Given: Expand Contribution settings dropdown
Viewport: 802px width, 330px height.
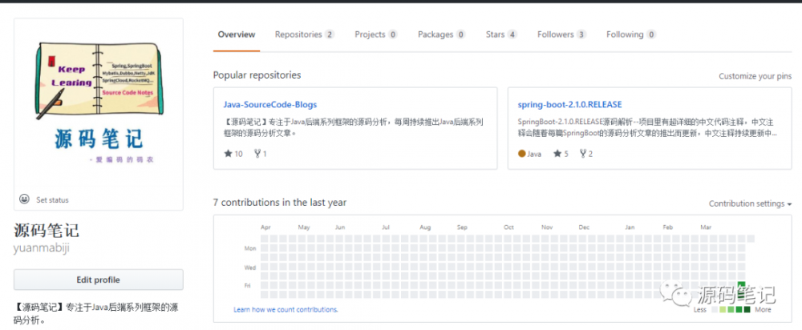Looking at the screenshot, I should (750, 203).
